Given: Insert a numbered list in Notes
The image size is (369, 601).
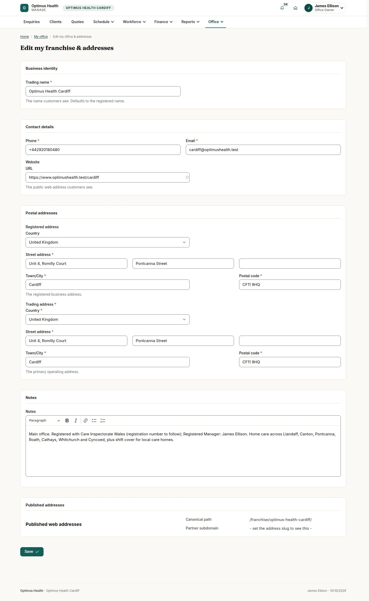Looking at the screenshot, I should [103, 420].
